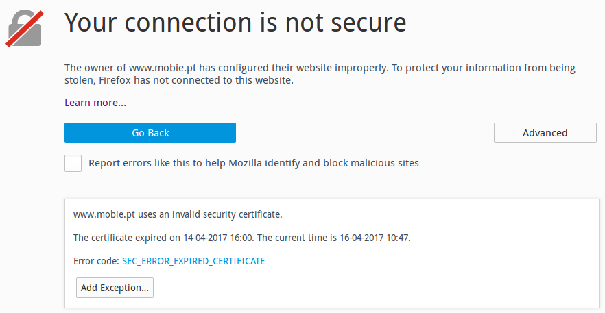The width and height of the screenshot is (605, 313).
Task: Open the SEC_ERROR_EXPIRED_CERTIFICATE error code link
Action: coord(193,262)
